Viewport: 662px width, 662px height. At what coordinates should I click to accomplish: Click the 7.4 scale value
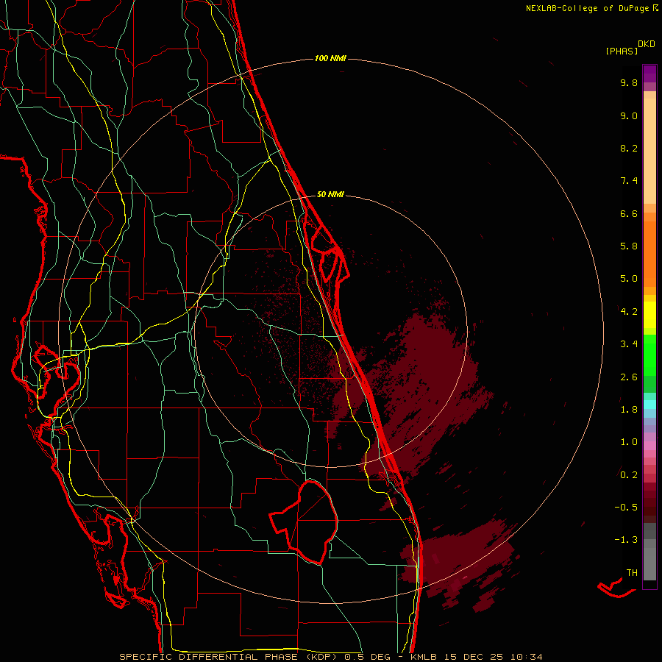click(x=629, y=181)
